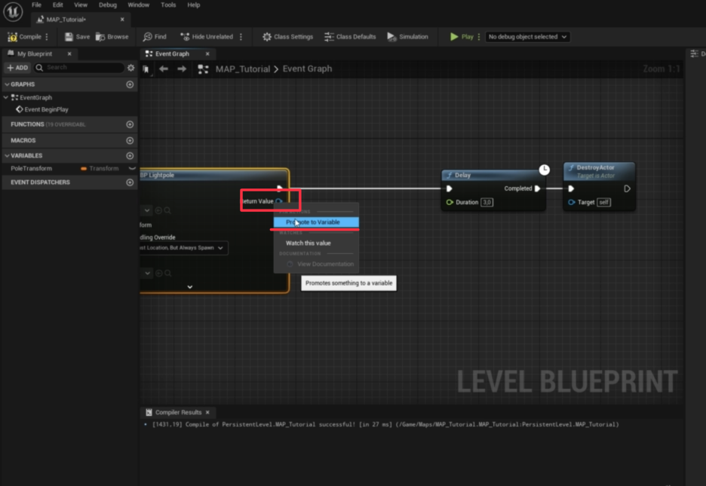
Task: Click the DestroyActor output exec pin
Action: point(627,189)
